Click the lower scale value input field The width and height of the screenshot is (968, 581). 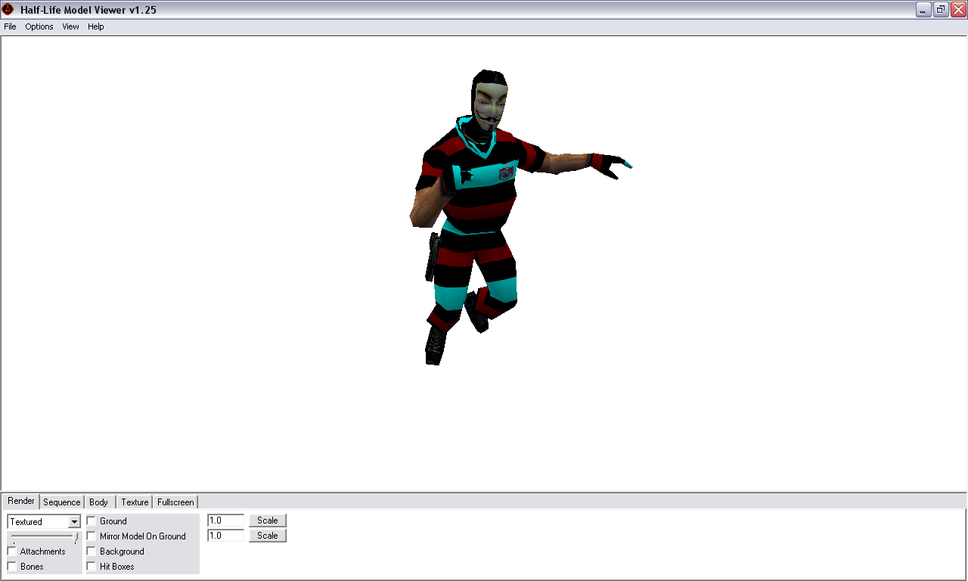coord(225,536)
